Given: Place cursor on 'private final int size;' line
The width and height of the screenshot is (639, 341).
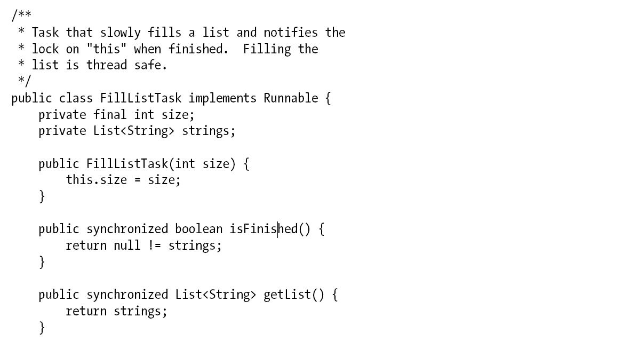Looking at the screenshot, I should pyautogui.click(x=117, y=115).
